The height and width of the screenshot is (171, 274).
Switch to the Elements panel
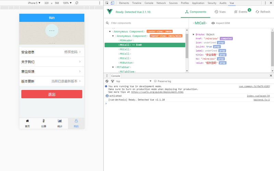click(124, 3)
